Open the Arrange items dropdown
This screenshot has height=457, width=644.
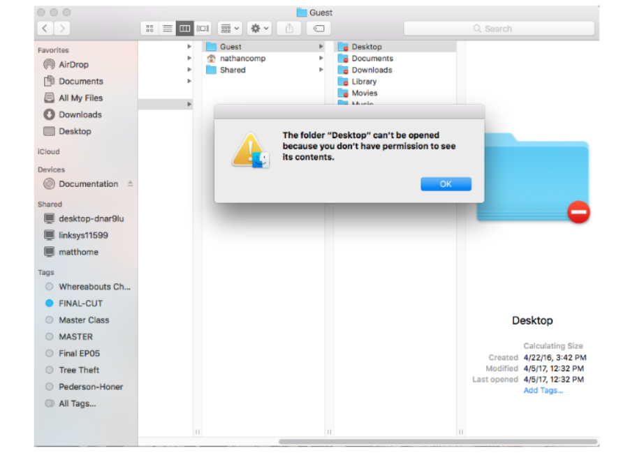(x=229, y=29)
